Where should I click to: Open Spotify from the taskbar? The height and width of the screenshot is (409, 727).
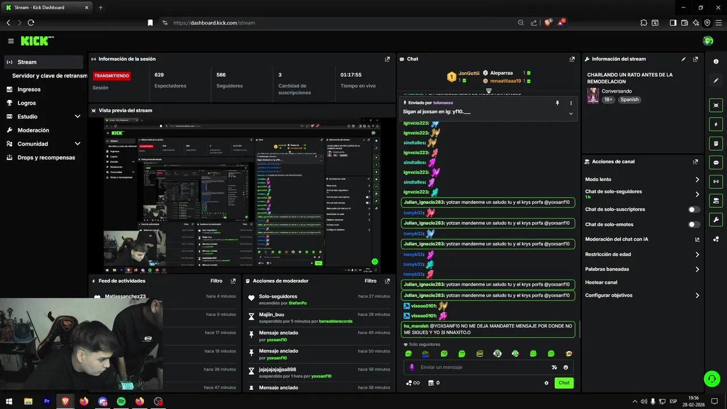point(121,402)
